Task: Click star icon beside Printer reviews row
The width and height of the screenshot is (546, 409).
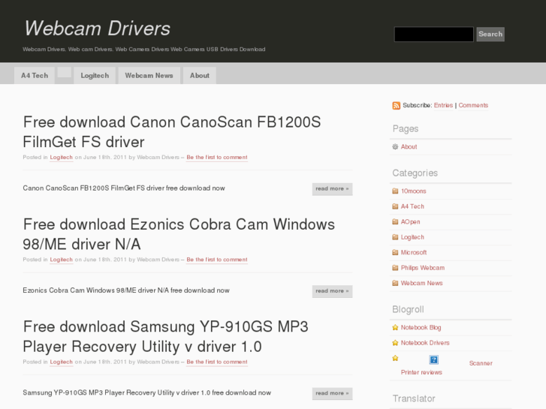Action: pos(395,358)
